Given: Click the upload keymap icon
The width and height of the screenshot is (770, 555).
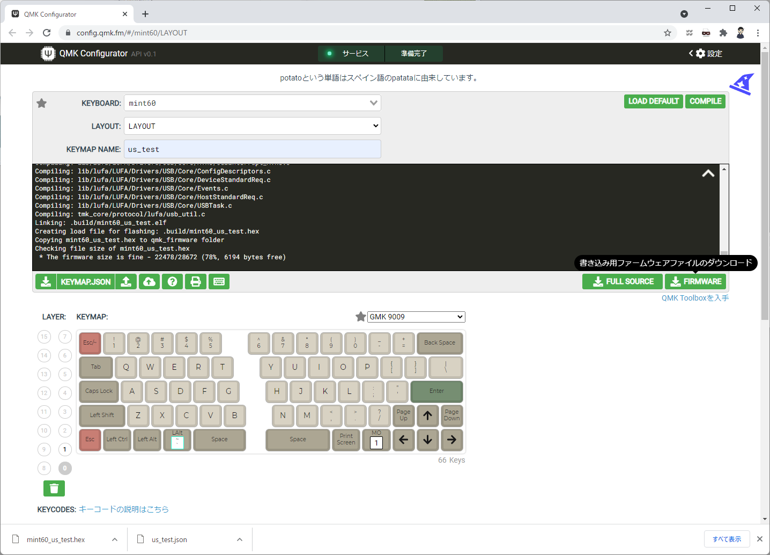Looking at the screenshot, I should pos(126,282).
